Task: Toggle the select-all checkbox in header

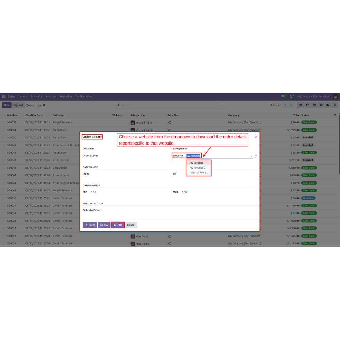Action: coord(4,115)
